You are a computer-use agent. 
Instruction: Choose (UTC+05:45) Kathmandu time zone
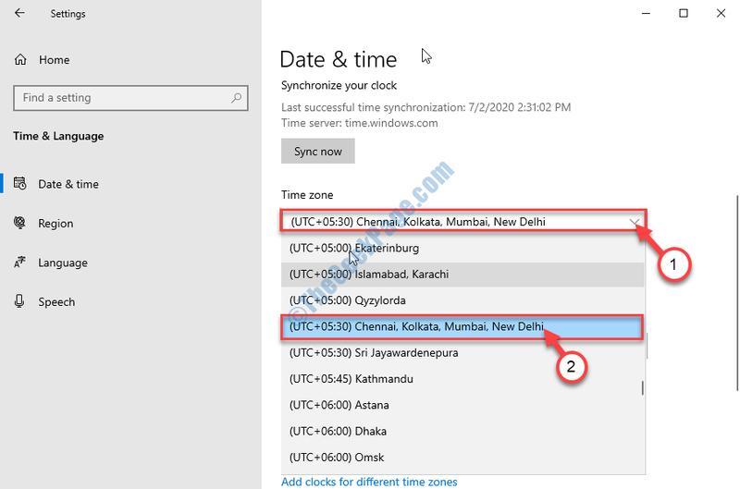point(462,379)
